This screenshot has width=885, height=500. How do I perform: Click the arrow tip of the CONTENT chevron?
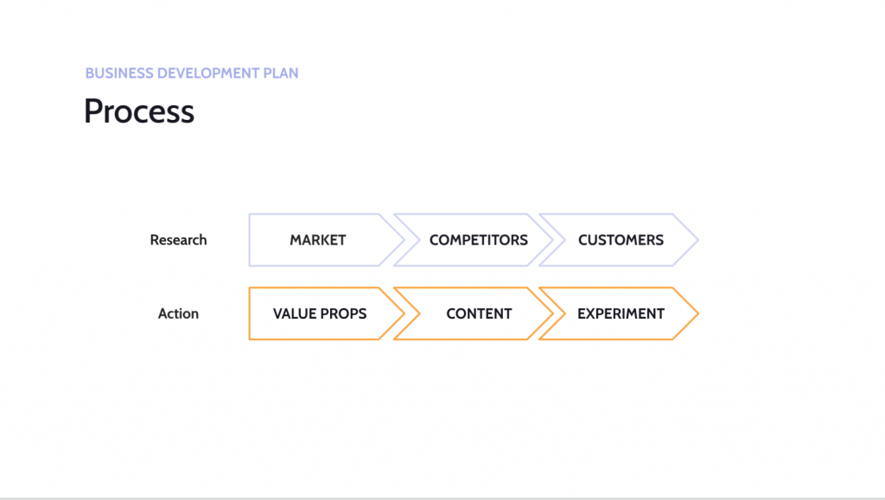[551, 313]
